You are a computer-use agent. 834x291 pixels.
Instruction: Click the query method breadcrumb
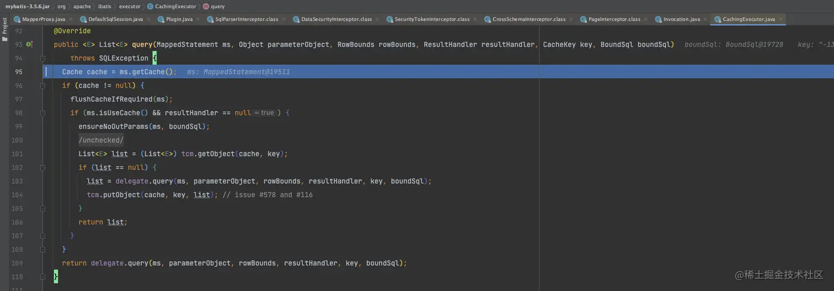pos(214,7)
